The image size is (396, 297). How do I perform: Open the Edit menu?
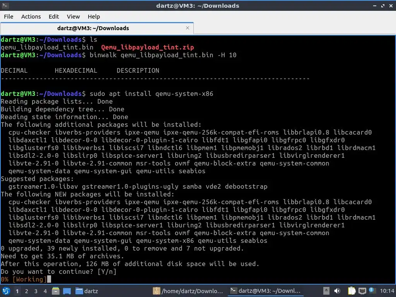[x=53, y=16]
